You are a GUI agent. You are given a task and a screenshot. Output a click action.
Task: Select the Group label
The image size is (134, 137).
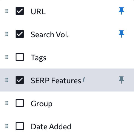[42, 104]
